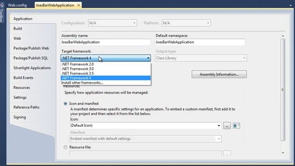Open the Application properties page

click(23, 18)
